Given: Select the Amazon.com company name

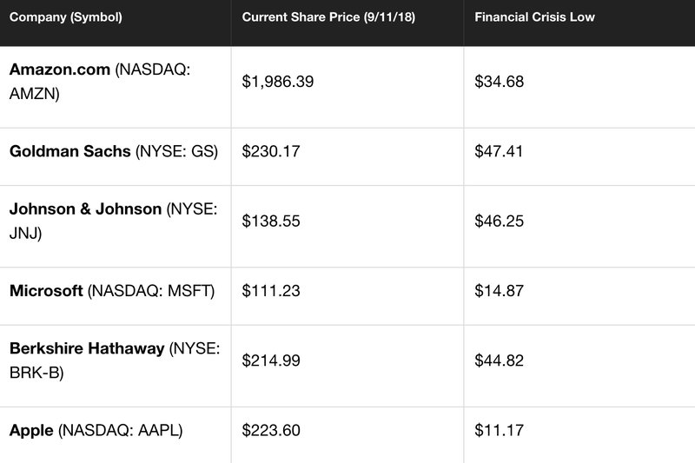Looking at the screenshot, I should [x=60, y=69].
